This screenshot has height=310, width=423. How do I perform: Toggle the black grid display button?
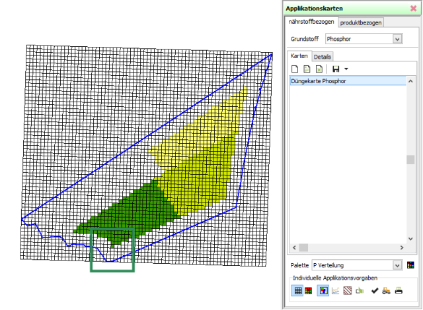point(297,290)
